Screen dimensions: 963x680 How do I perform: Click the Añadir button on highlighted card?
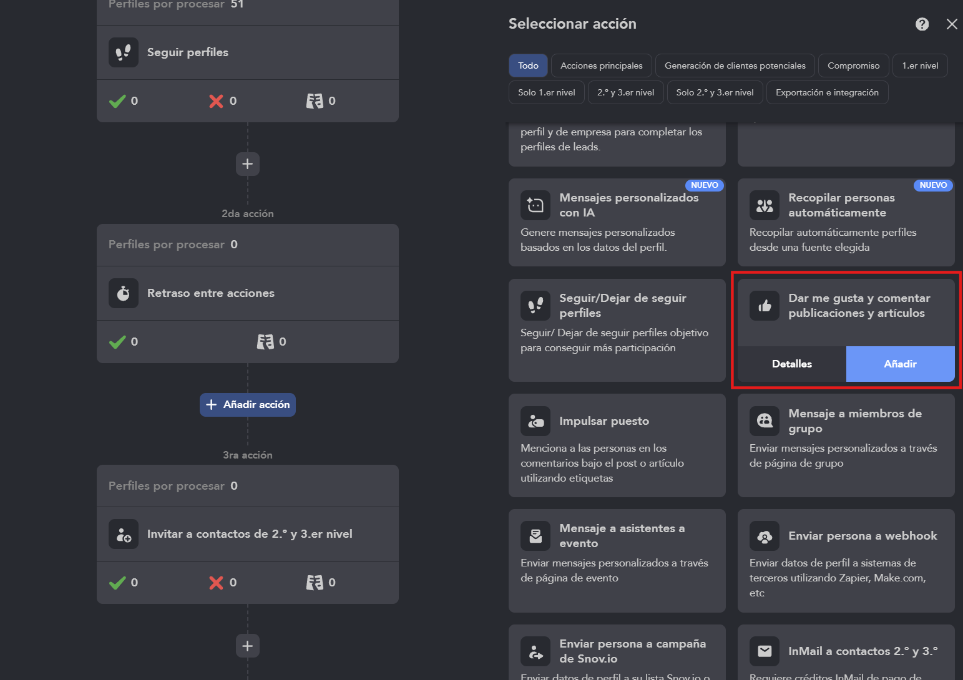900,364
